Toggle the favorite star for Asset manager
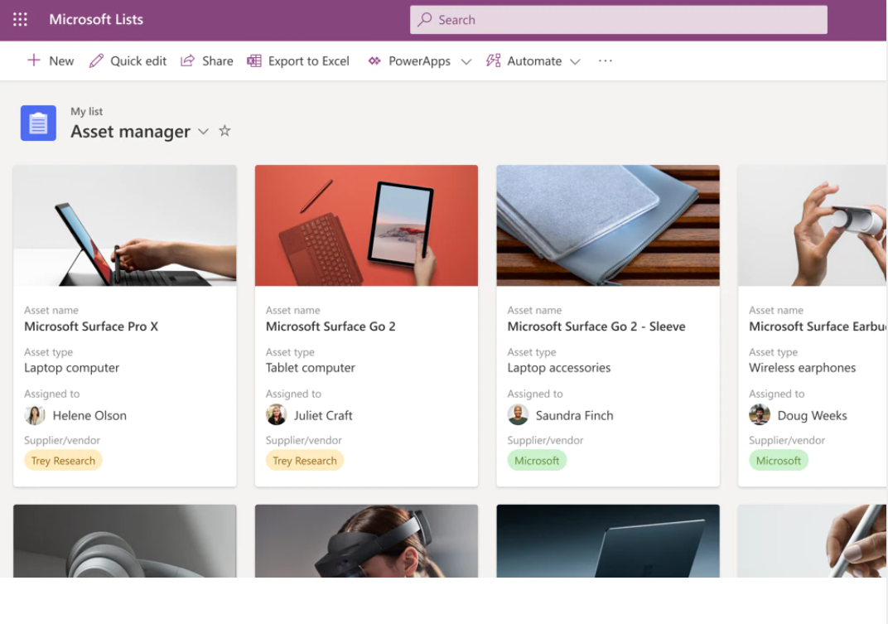 tap(224, 131)
